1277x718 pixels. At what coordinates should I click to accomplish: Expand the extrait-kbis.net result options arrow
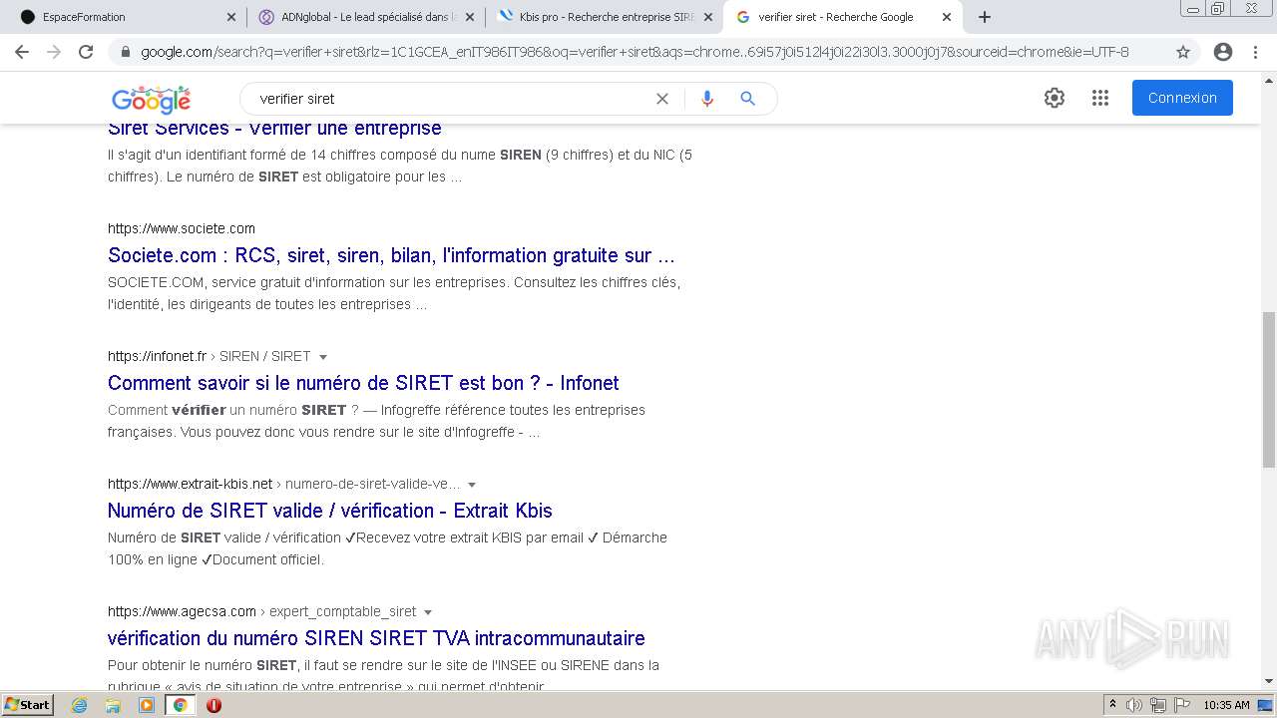coord(472,485)
